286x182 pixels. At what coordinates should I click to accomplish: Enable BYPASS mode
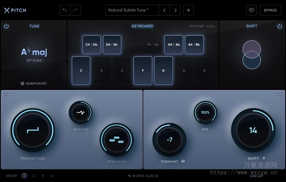point(270,10)
